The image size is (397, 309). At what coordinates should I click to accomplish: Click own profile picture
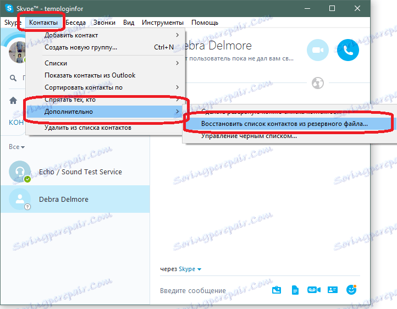(x=17, y=52)
